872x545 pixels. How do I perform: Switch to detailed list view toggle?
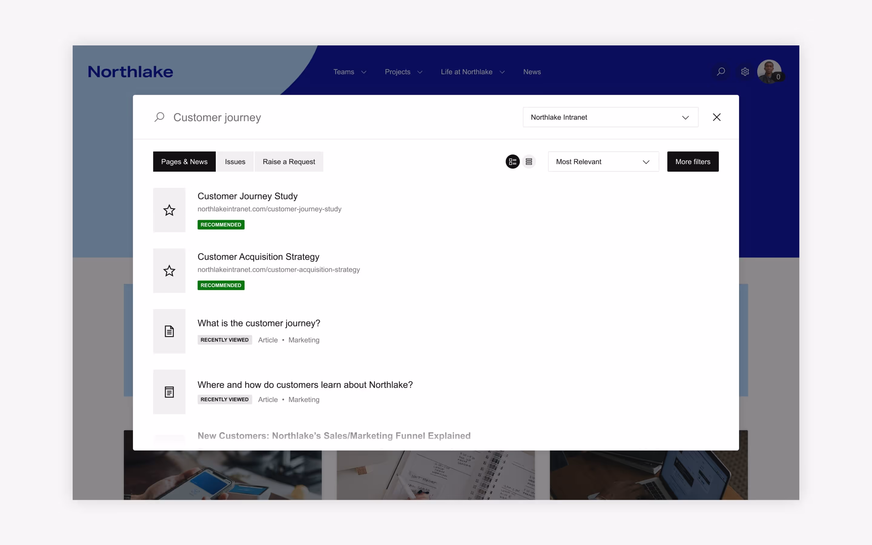coord(512,161)
